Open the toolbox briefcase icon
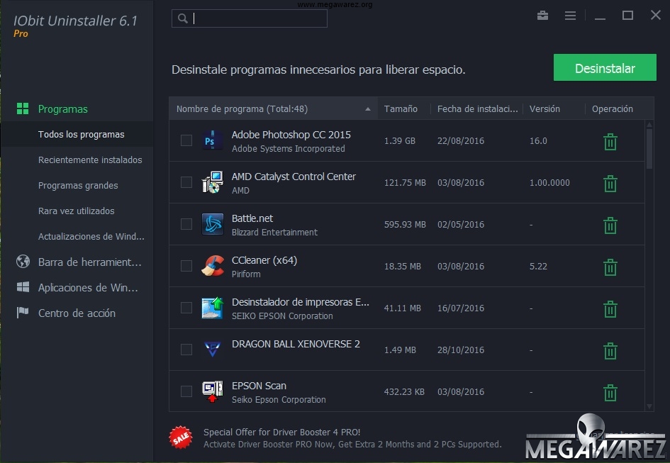Image resolution: width=670 pixels, height=463 pixels. (542, 16)
